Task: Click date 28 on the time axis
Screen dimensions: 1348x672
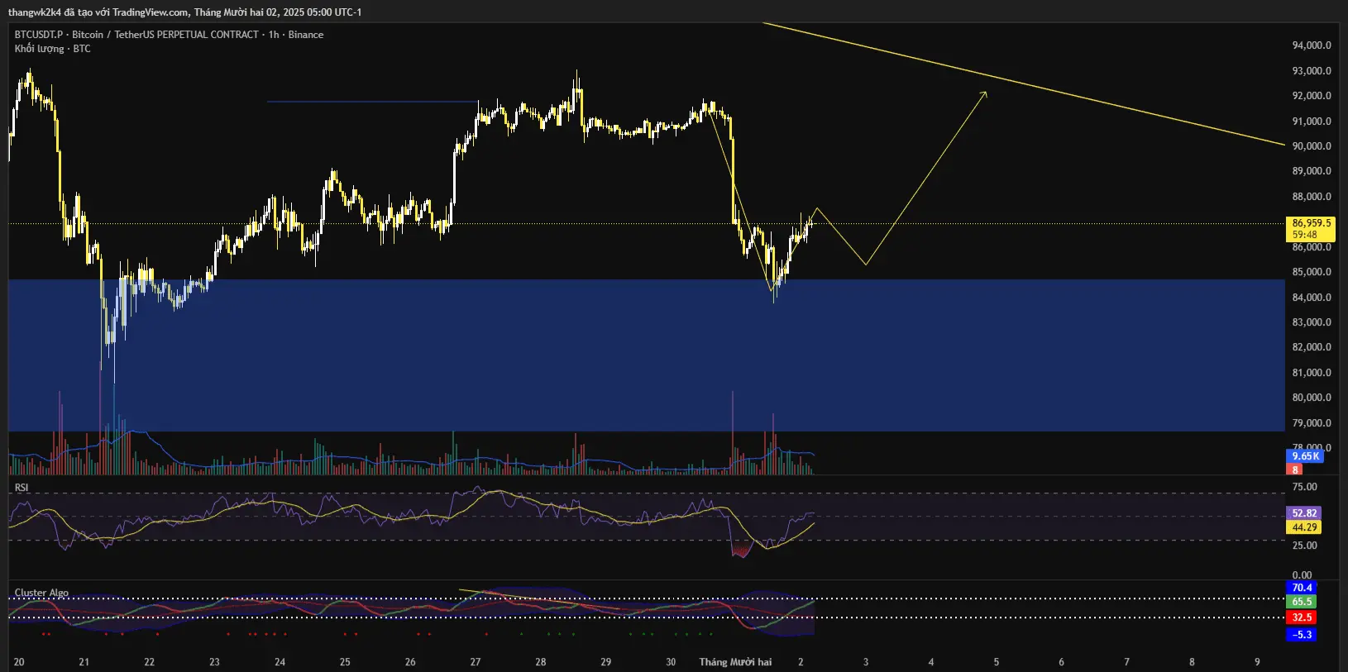Action: (x=540, y=662)
